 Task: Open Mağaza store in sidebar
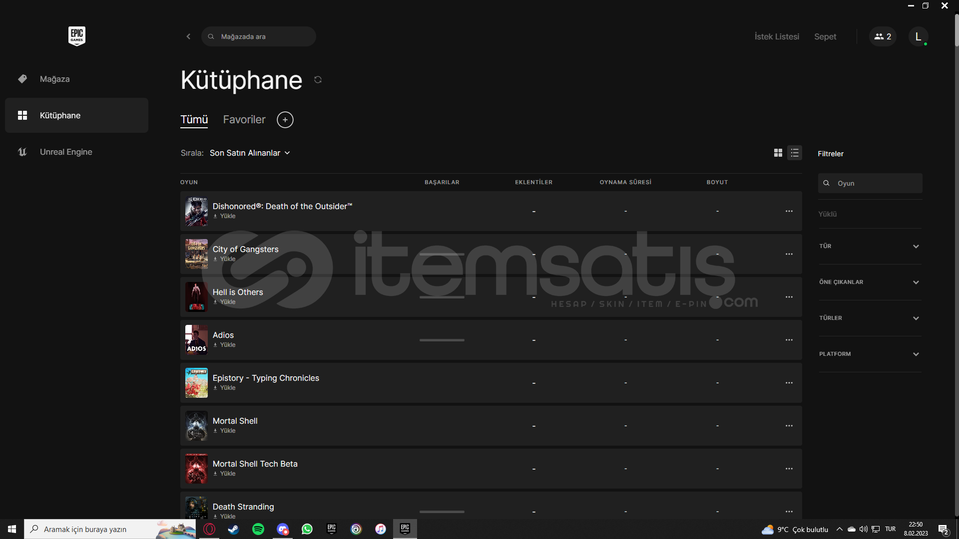(76, 79)
